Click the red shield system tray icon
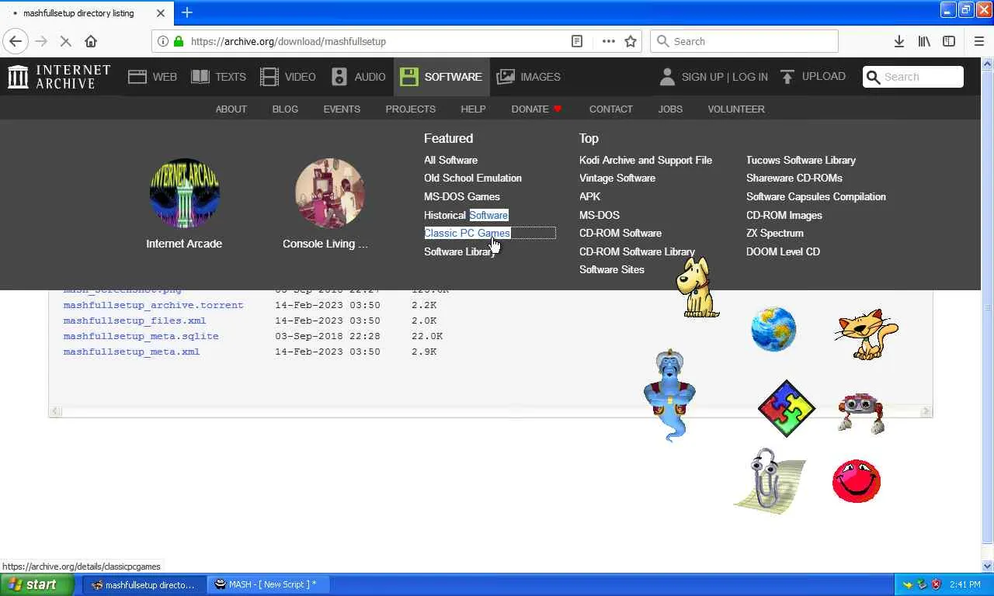Screen dimensions: 994x596 [936, 584]
